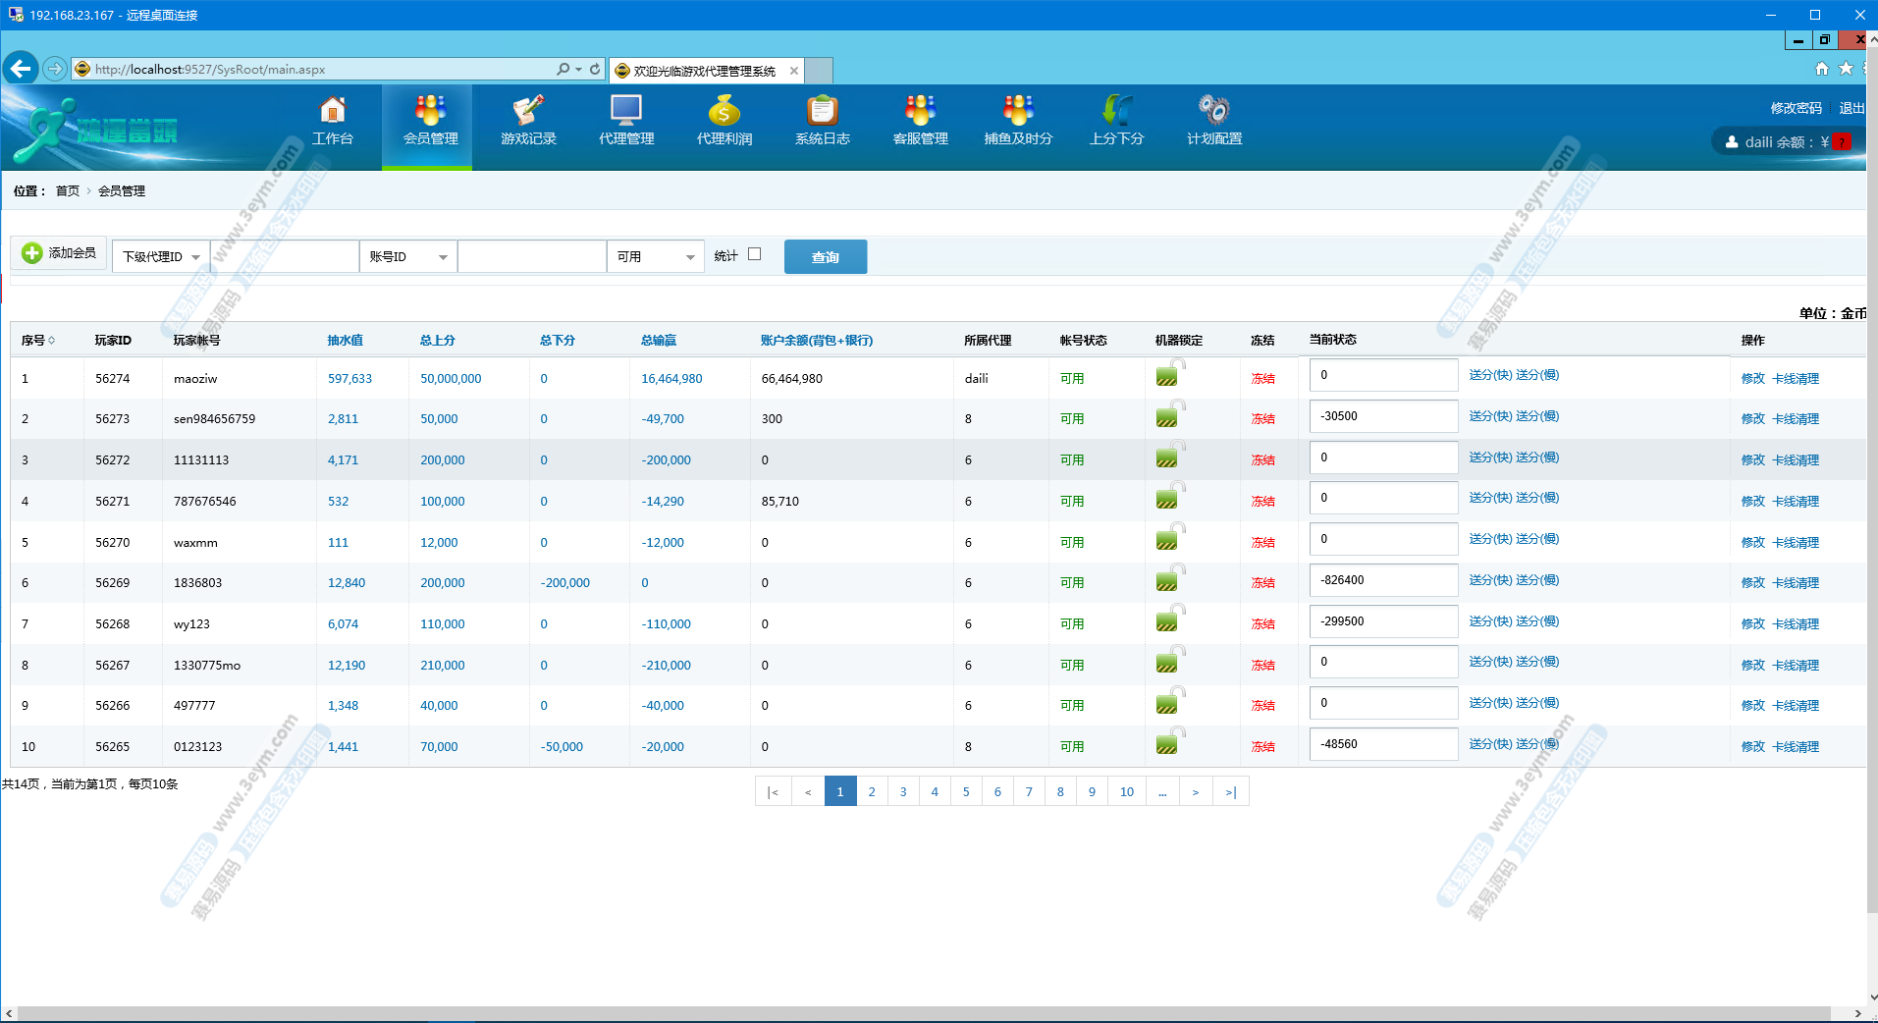
Task: Toggle machine lock for player waxmm
Action: pyautogui.click(x=1168, y=539)
